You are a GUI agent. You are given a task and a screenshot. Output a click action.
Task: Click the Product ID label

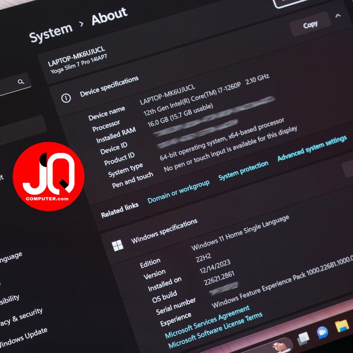coord(119,159)
